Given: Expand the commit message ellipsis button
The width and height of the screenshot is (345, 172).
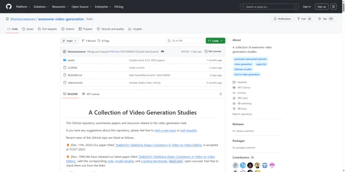Looking at the screenshot, I should [x=162, y=51].
